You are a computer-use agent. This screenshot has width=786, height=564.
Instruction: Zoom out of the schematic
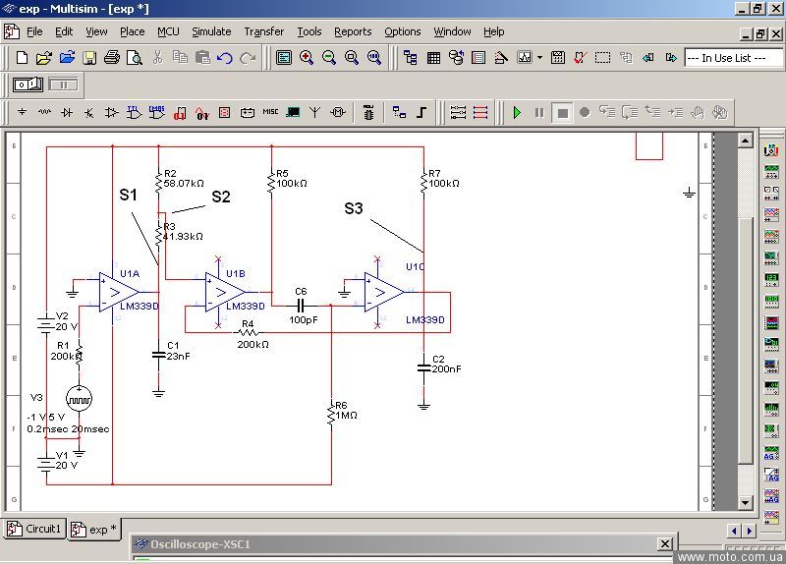point(329,58)
